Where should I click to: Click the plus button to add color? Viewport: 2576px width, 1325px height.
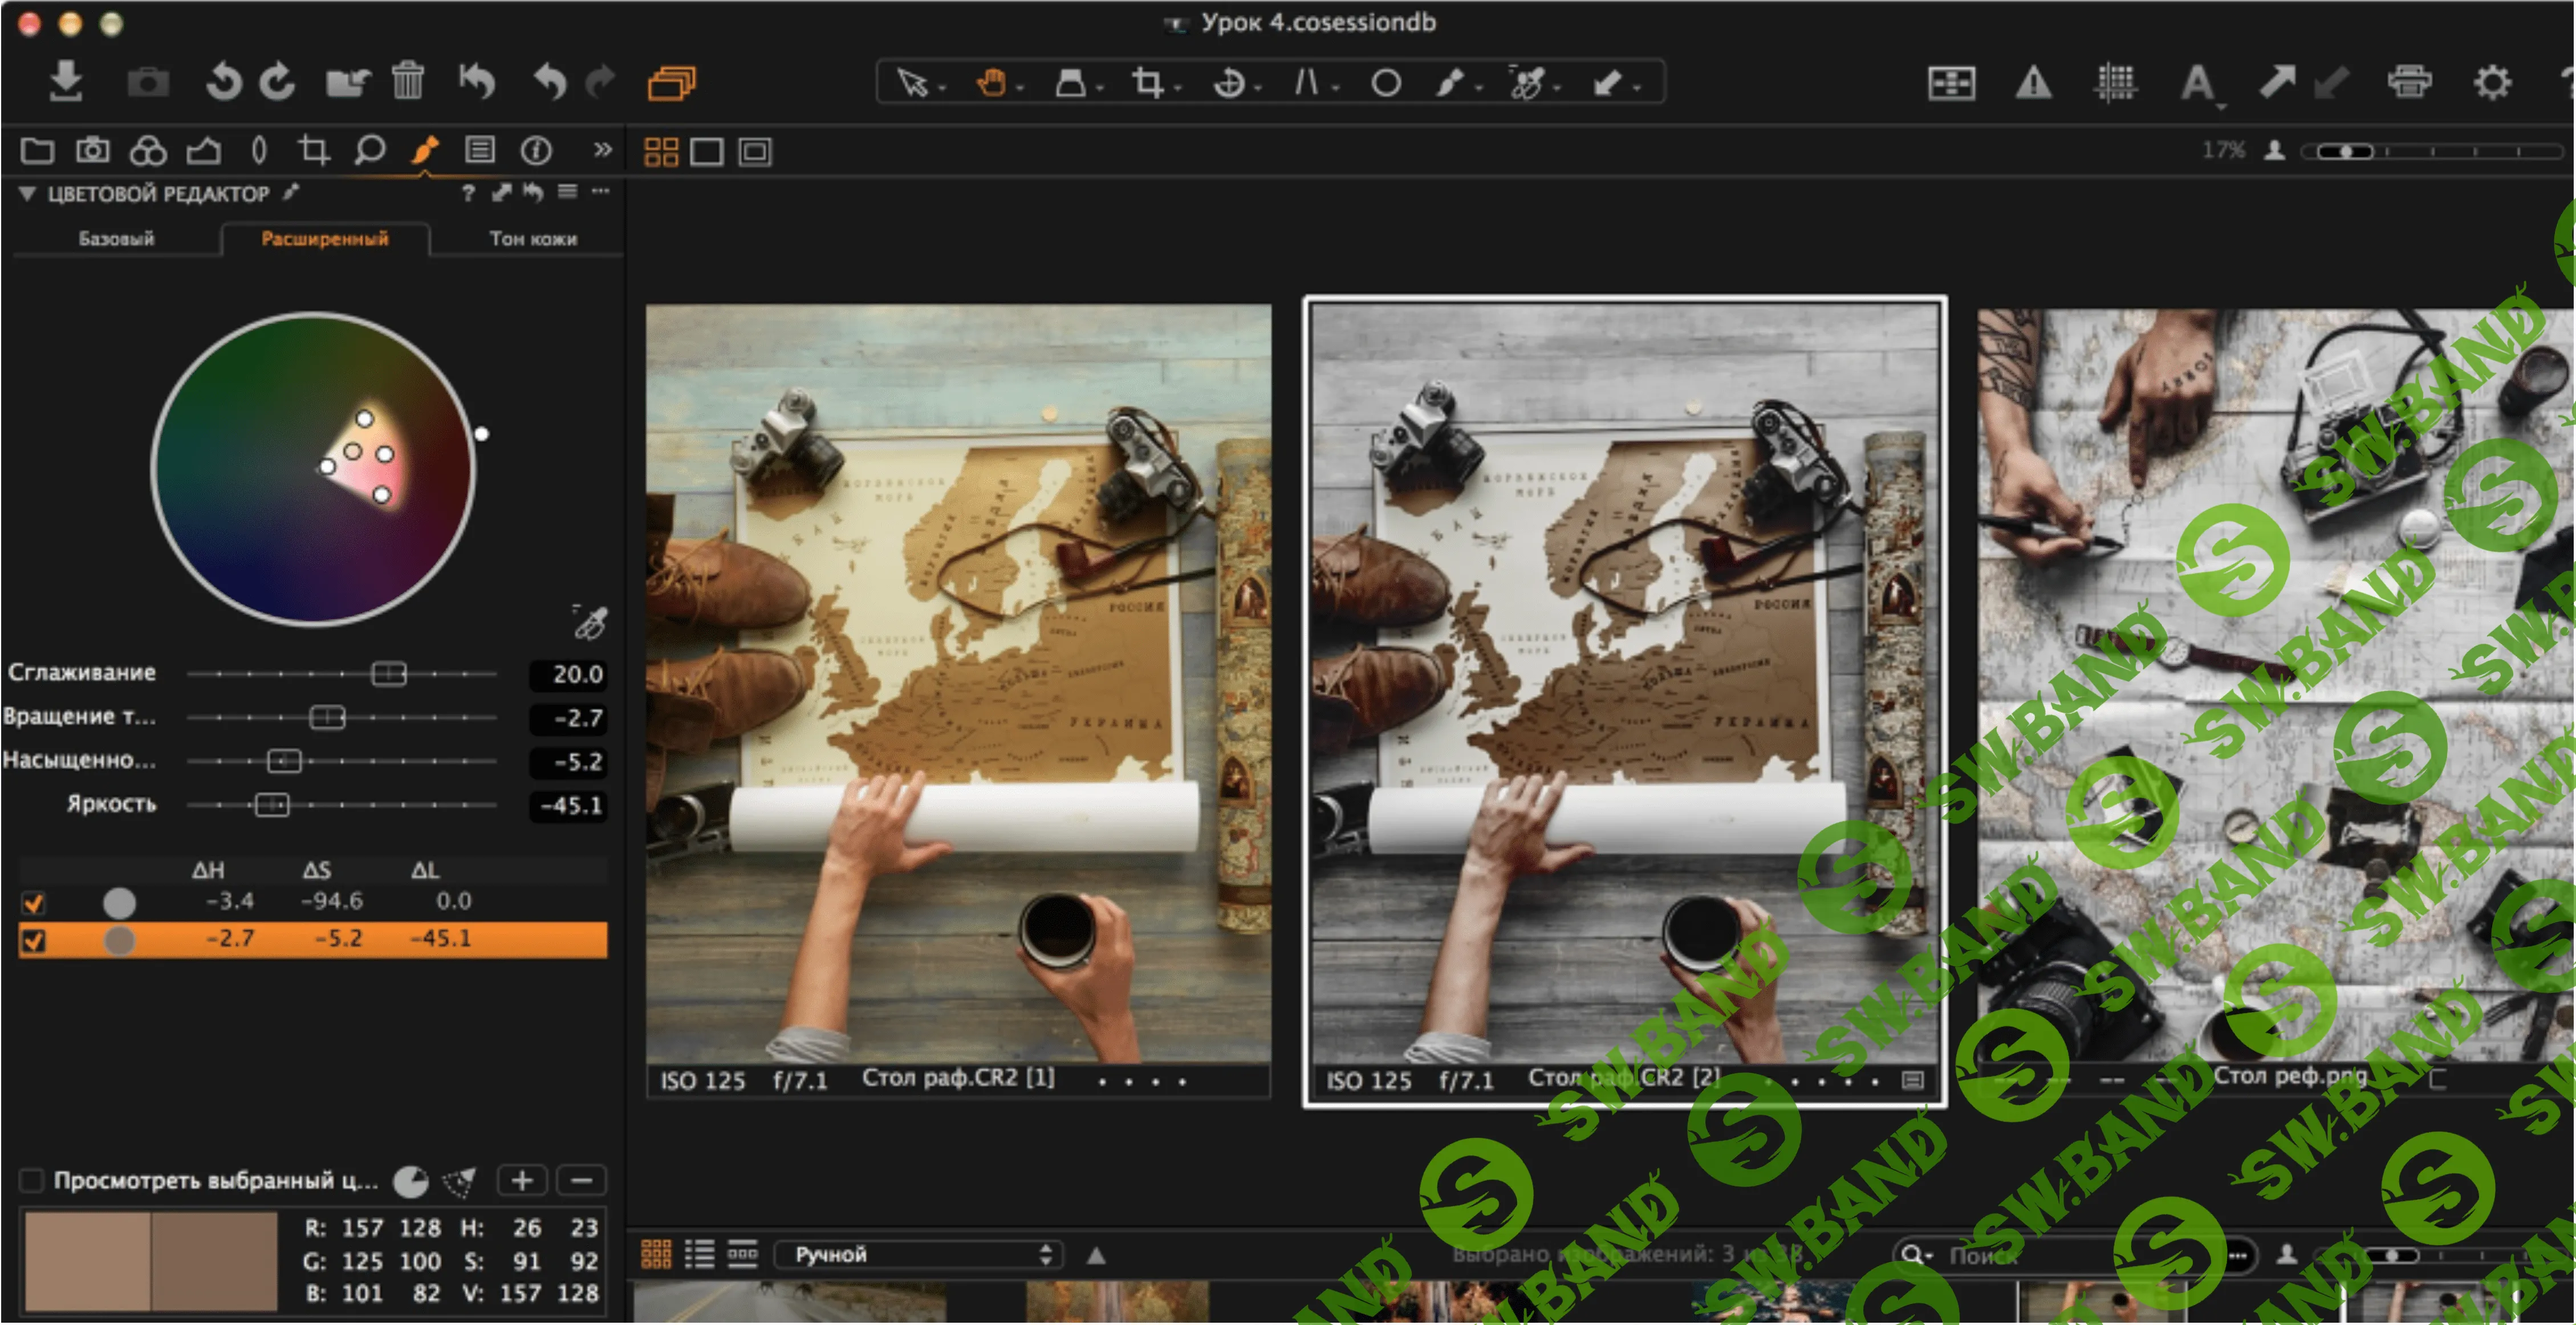click(x=522, y=1180)
